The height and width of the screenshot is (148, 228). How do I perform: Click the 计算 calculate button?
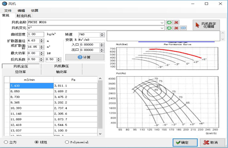(85, 57)
